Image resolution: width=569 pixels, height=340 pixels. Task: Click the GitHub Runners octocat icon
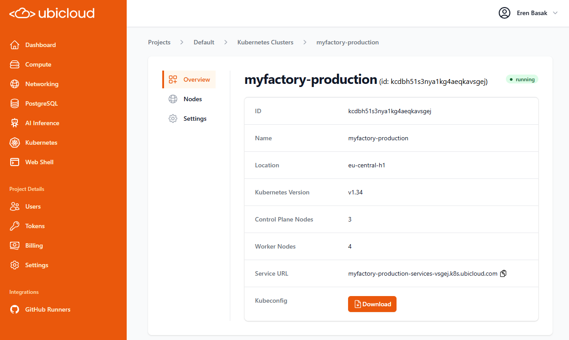pos(15,309)
